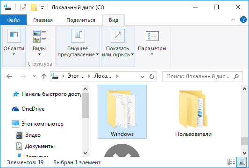Viewport: 249px width, 168px height.
Task: Click the magnifier search icon
Action: click(236, 76)
